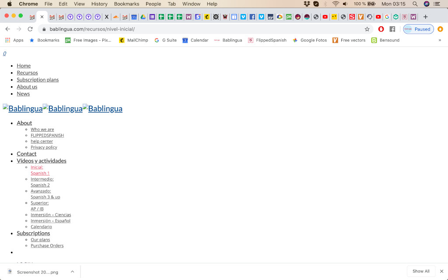Click Show All downloads button
448x280 pixels.
(421, 271)
